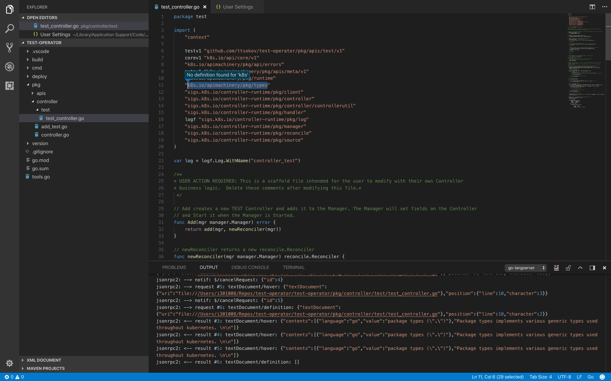Collapse the controller folder
Viewport: 611px width, 381px height.
coord(32,101)
